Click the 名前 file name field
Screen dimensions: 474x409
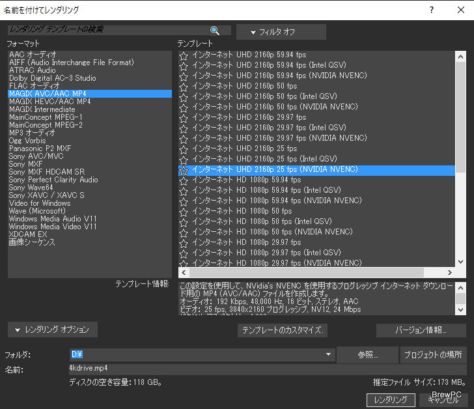260,368
